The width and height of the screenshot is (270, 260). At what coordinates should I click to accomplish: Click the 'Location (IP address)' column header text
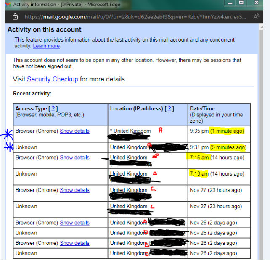click(x=136, y=108)
